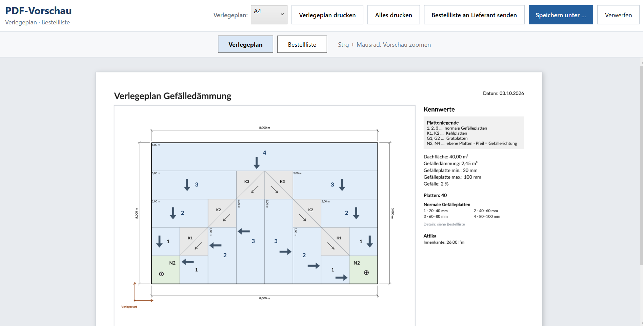
Task: Click the 4 · 80–100 mm legend entry
Action: 487,217
